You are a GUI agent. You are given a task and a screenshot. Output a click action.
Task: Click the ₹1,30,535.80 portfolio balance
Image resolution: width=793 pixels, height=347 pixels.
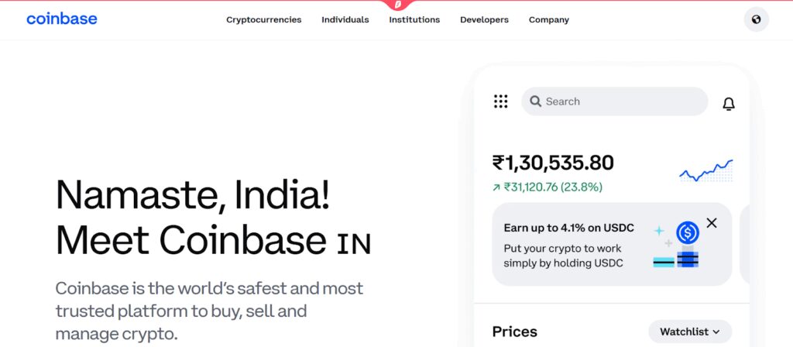[x=553, y=163]
